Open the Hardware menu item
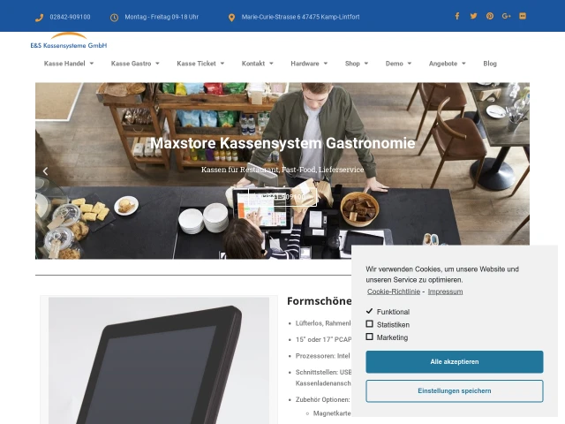565x424 pixels. [x=305, y=64]
